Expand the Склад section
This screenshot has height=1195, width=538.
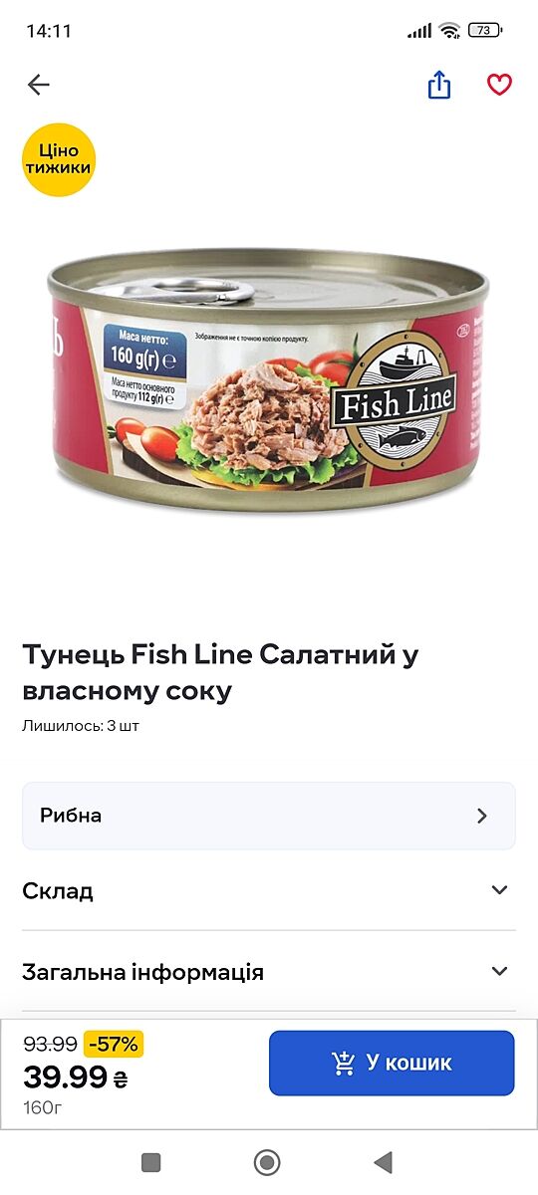pyautogui.click(x=269, y=890)
